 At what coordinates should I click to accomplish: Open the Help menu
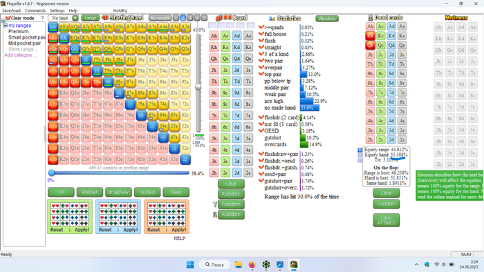(x=73, y=10)
